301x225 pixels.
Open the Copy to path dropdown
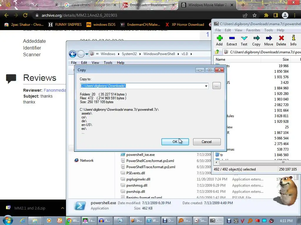pyautogui.click(x=206, y=86)
